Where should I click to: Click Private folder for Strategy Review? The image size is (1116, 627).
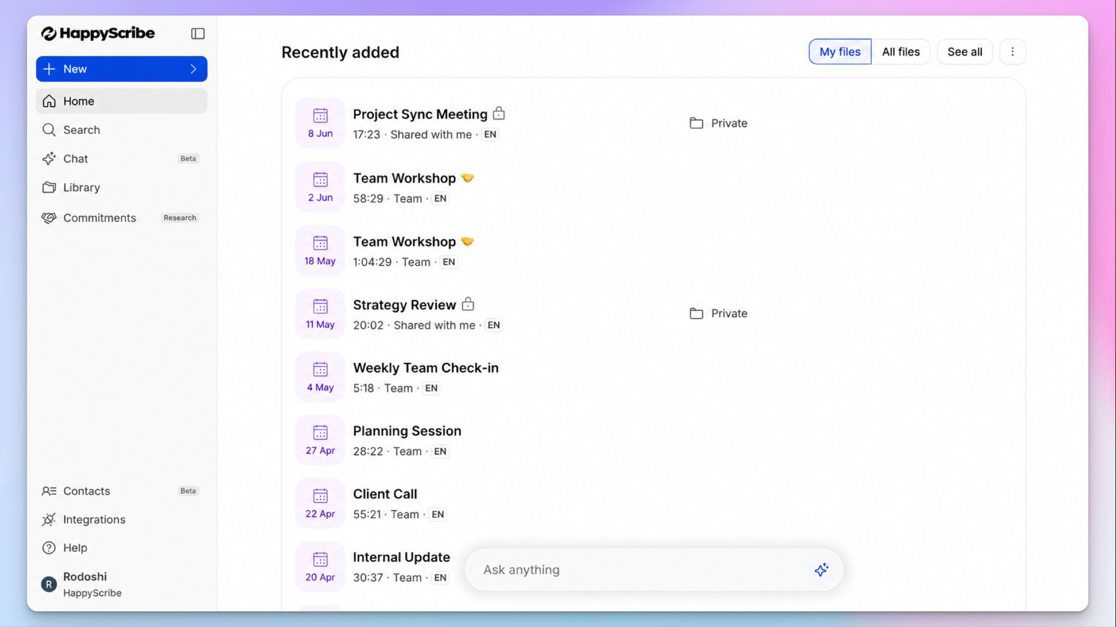[718, 313]
